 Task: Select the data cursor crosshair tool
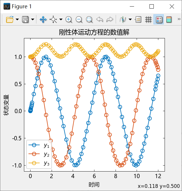tap(53, 19)
